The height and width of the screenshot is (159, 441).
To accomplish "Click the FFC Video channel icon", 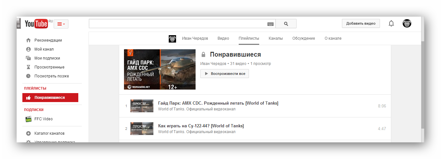I will click(28, 119).
